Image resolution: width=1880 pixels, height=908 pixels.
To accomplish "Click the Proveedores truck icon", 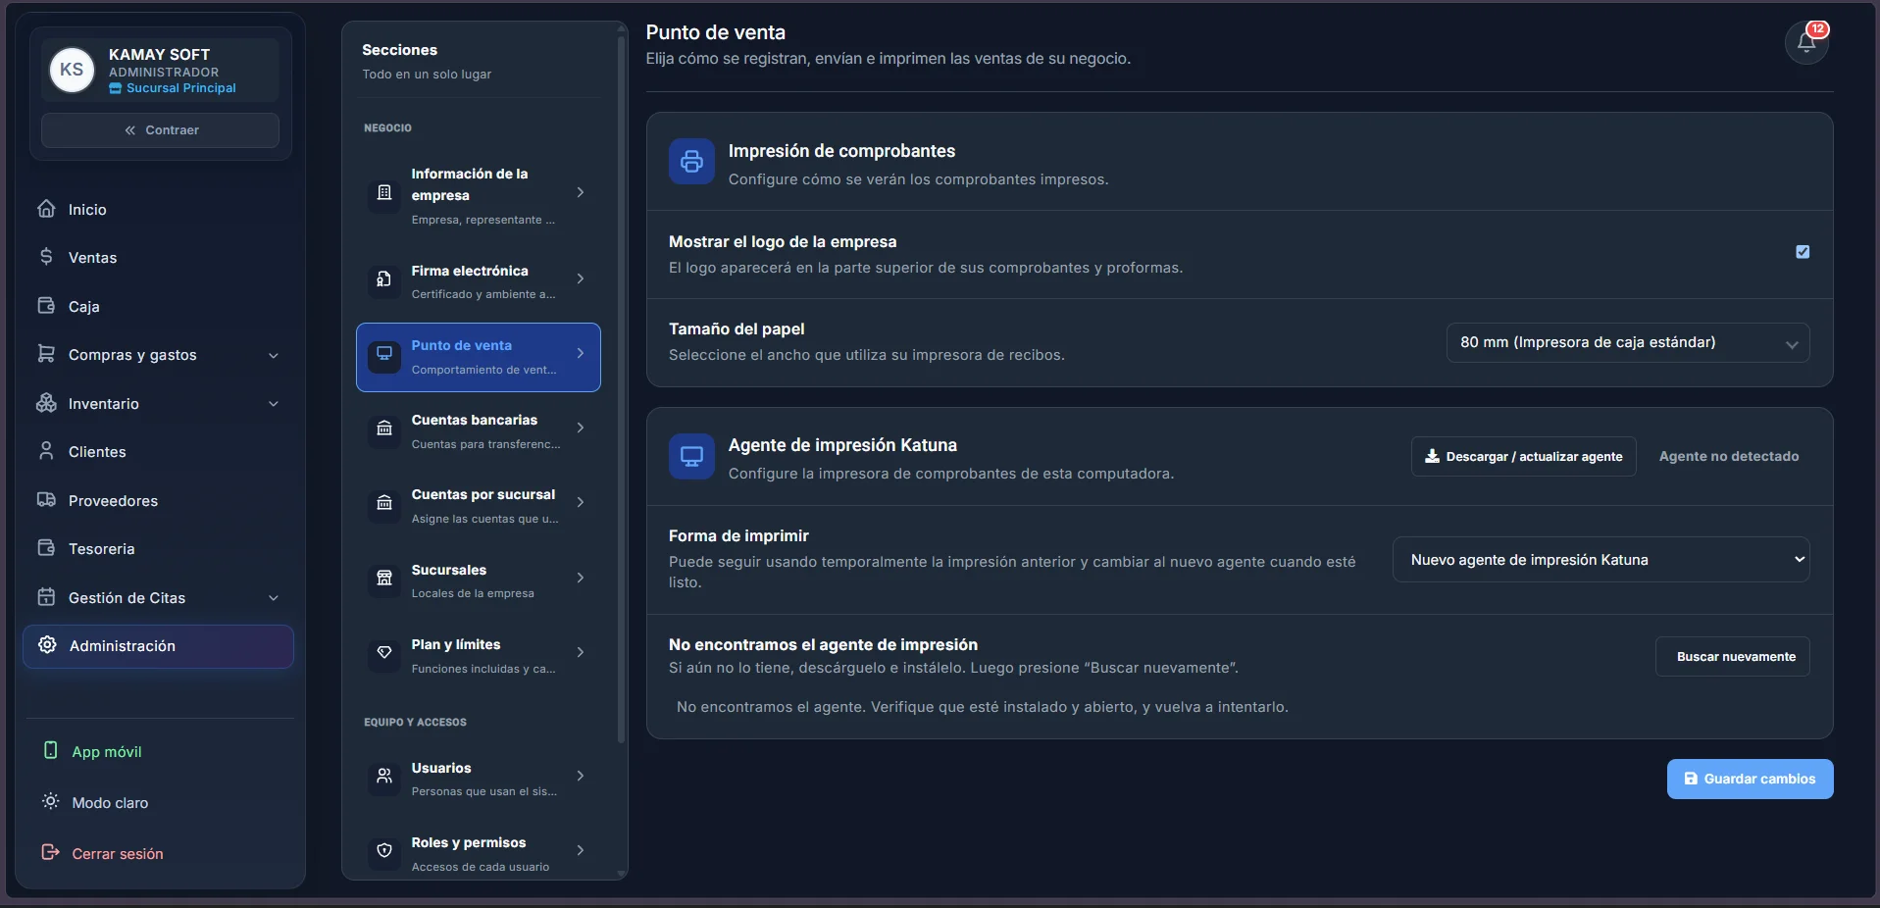I will coord(46,500).
